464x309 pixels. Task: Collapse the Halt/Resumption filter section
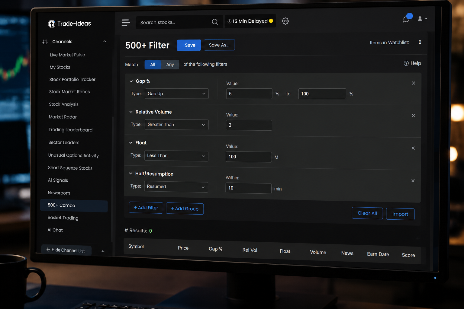click(x=130, y=174)
